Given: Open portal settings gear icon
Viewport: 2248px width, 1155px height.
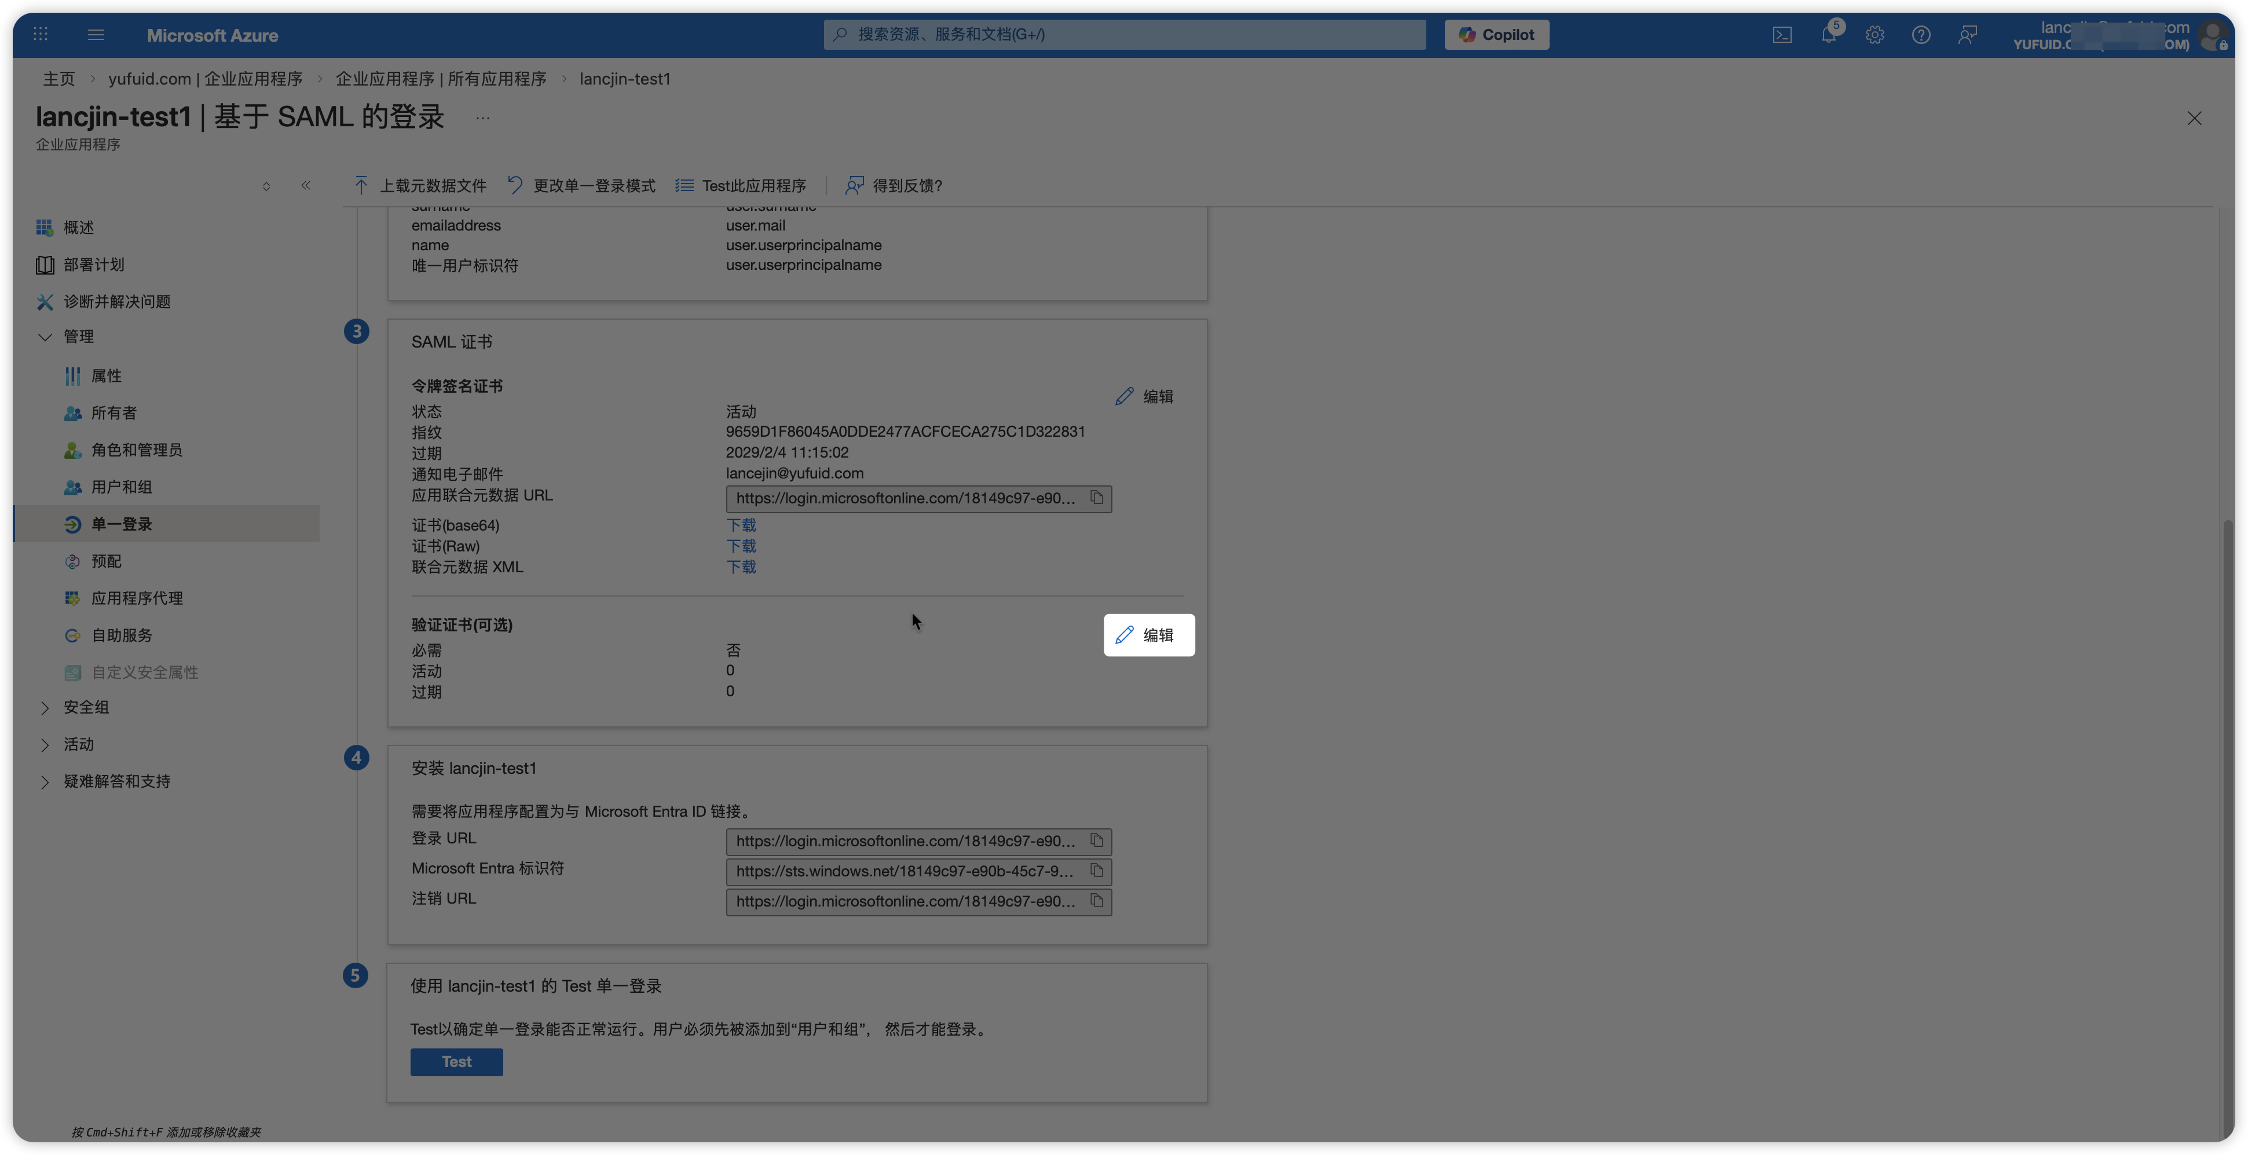Looking at the screenshot, I should (1874, 35).
